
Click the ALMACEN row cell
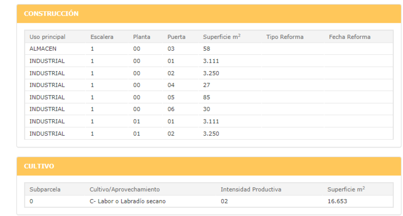[43, 49]
